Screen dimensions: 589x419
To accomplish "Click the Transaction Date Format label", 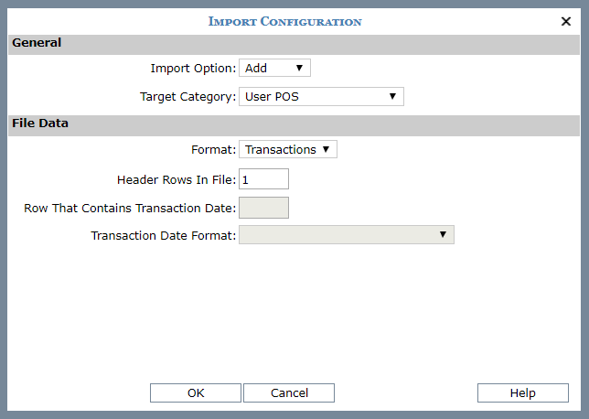I will pyautogui.click(x=164, y=236).
